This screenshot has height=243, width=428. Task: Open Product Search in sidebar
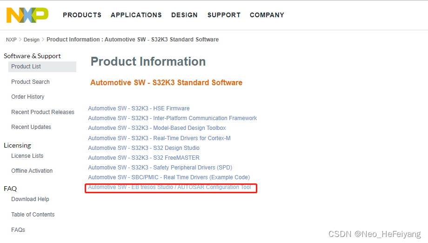pos(30,82)
